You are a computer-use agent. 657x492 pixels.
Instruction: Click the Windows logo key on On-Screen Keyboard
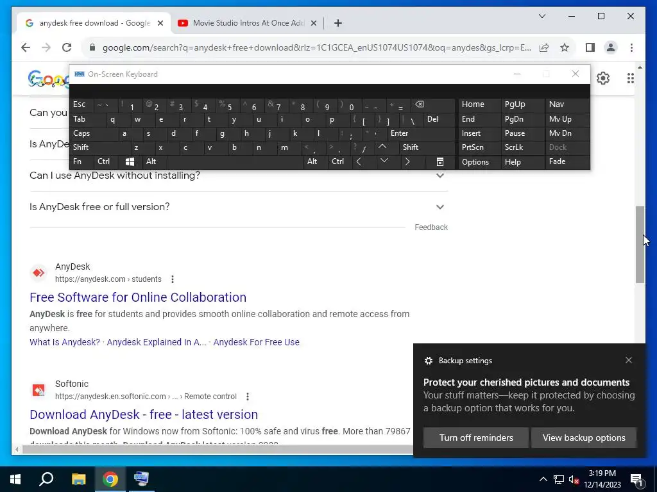pos(130,161)
